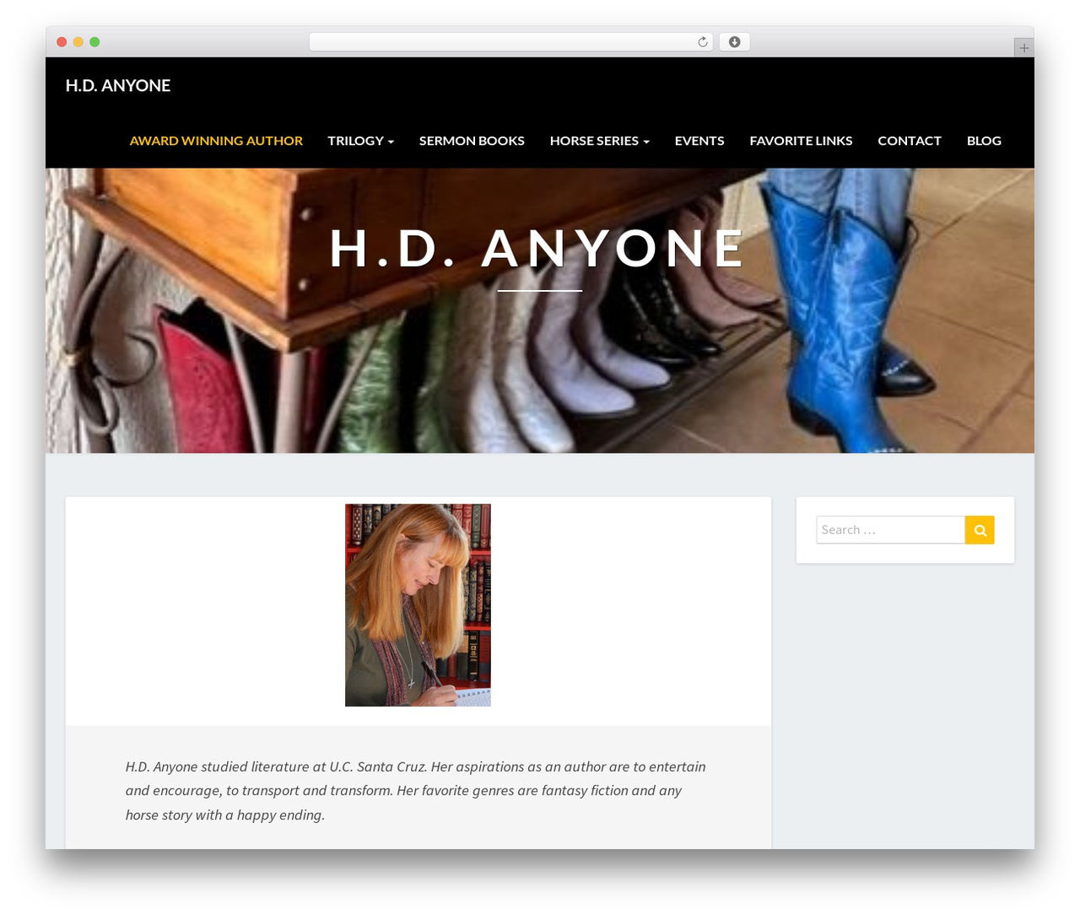Reload the page using the refresh icon
Viewport: 1080px width, 914px height.
(x=703, y=42)
